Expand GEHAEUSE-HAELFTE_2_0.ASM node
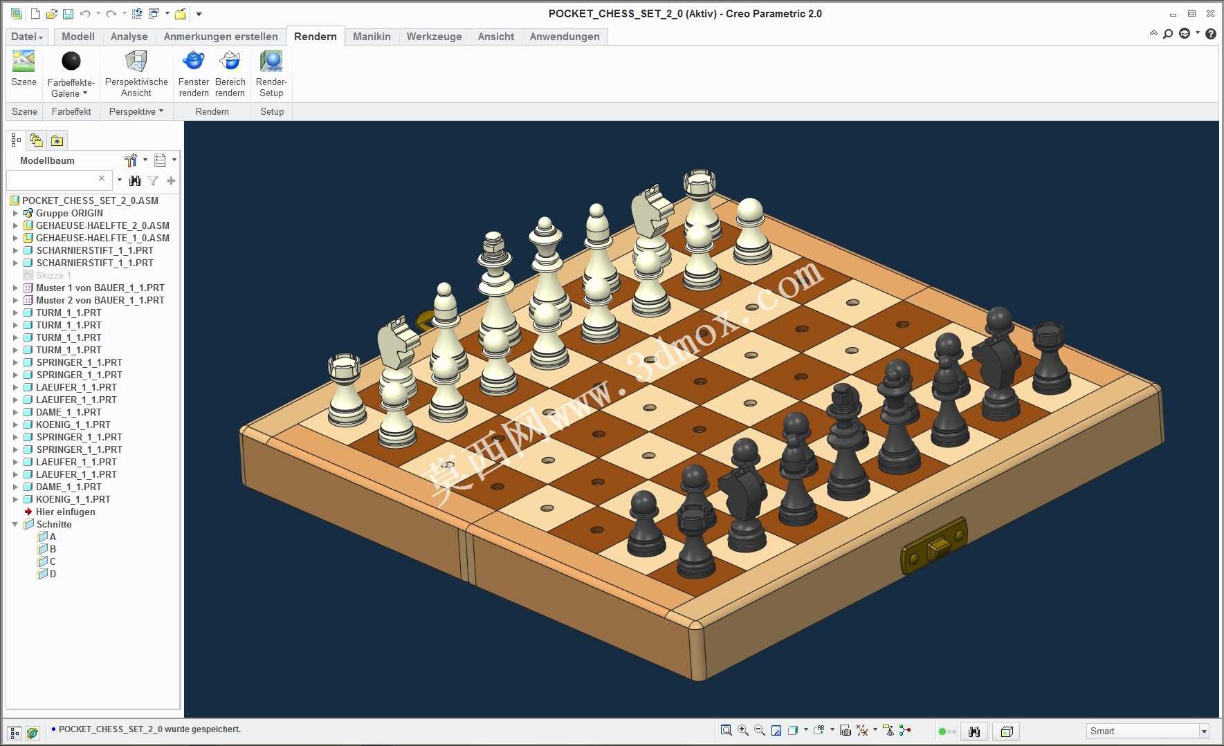Viewport: 1224px width, 746px height. click(x=15, y=226)
